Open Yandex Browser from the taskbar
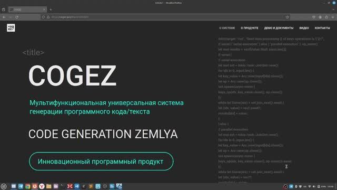This screenshot has height=190, width=337. tap(42, 186)
